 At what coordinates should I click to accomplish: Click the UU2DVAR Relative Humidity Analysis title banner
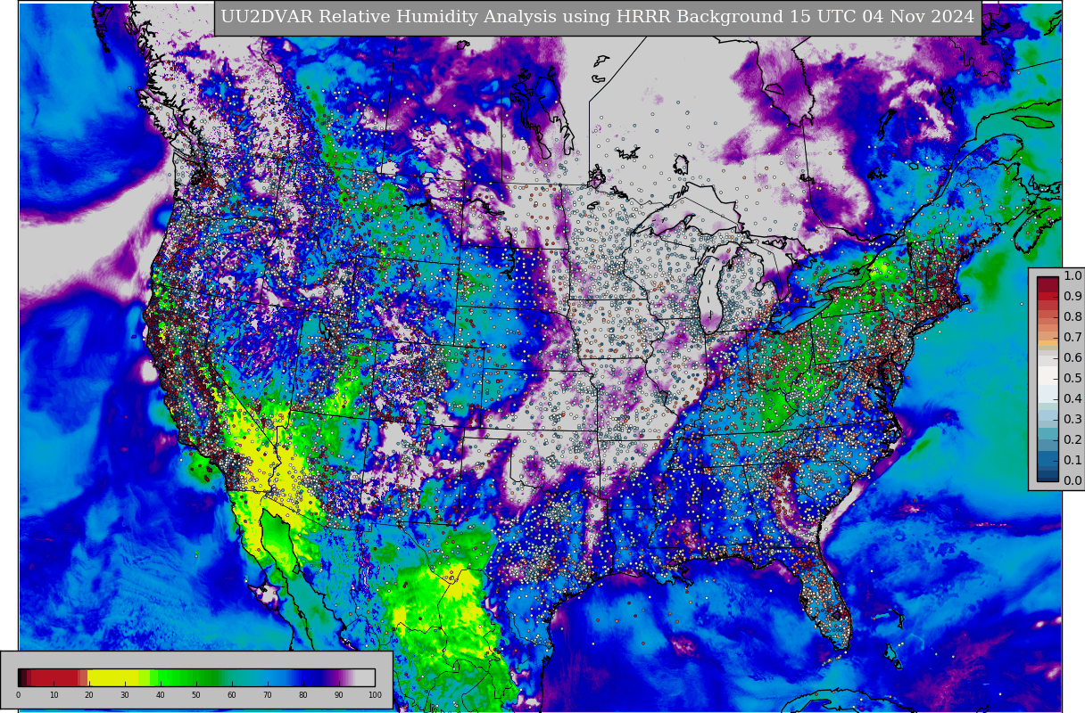pos(598,18)
